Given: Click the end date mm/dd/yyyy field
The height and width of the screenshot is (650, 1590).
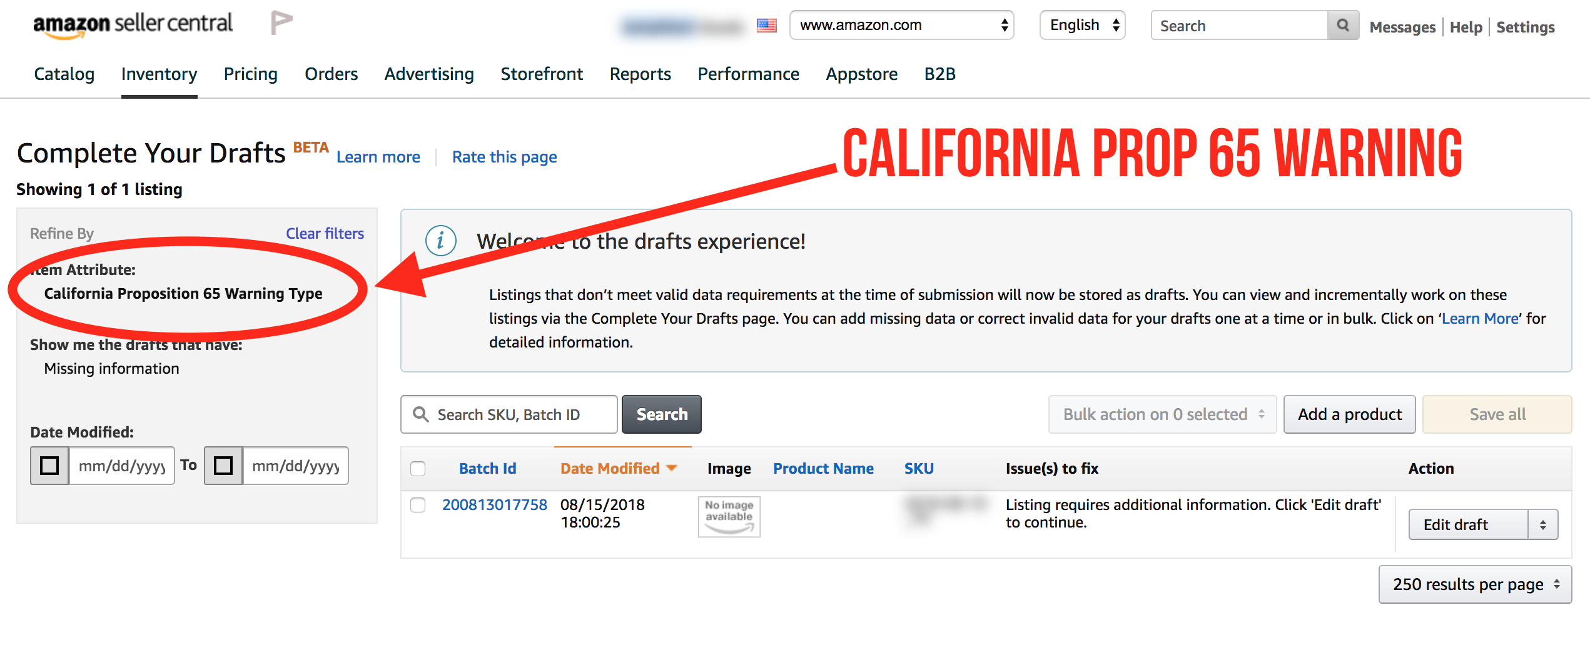Looking at the screenshot, I should pos(295,466).
